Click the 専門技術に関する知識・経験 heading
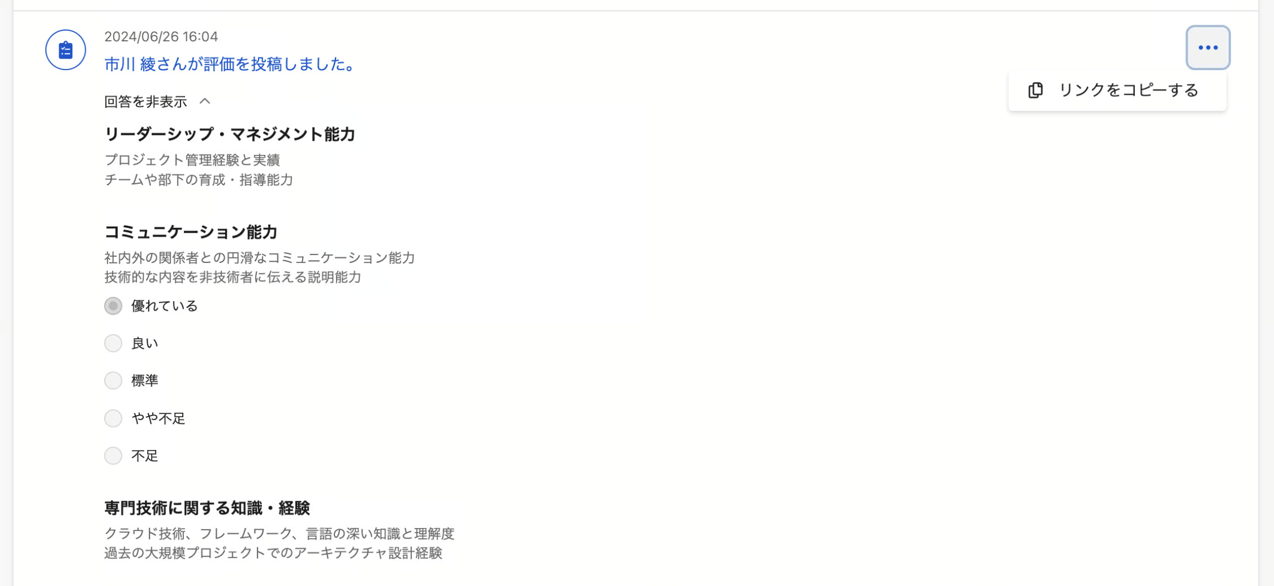 [x=207, y=508]
